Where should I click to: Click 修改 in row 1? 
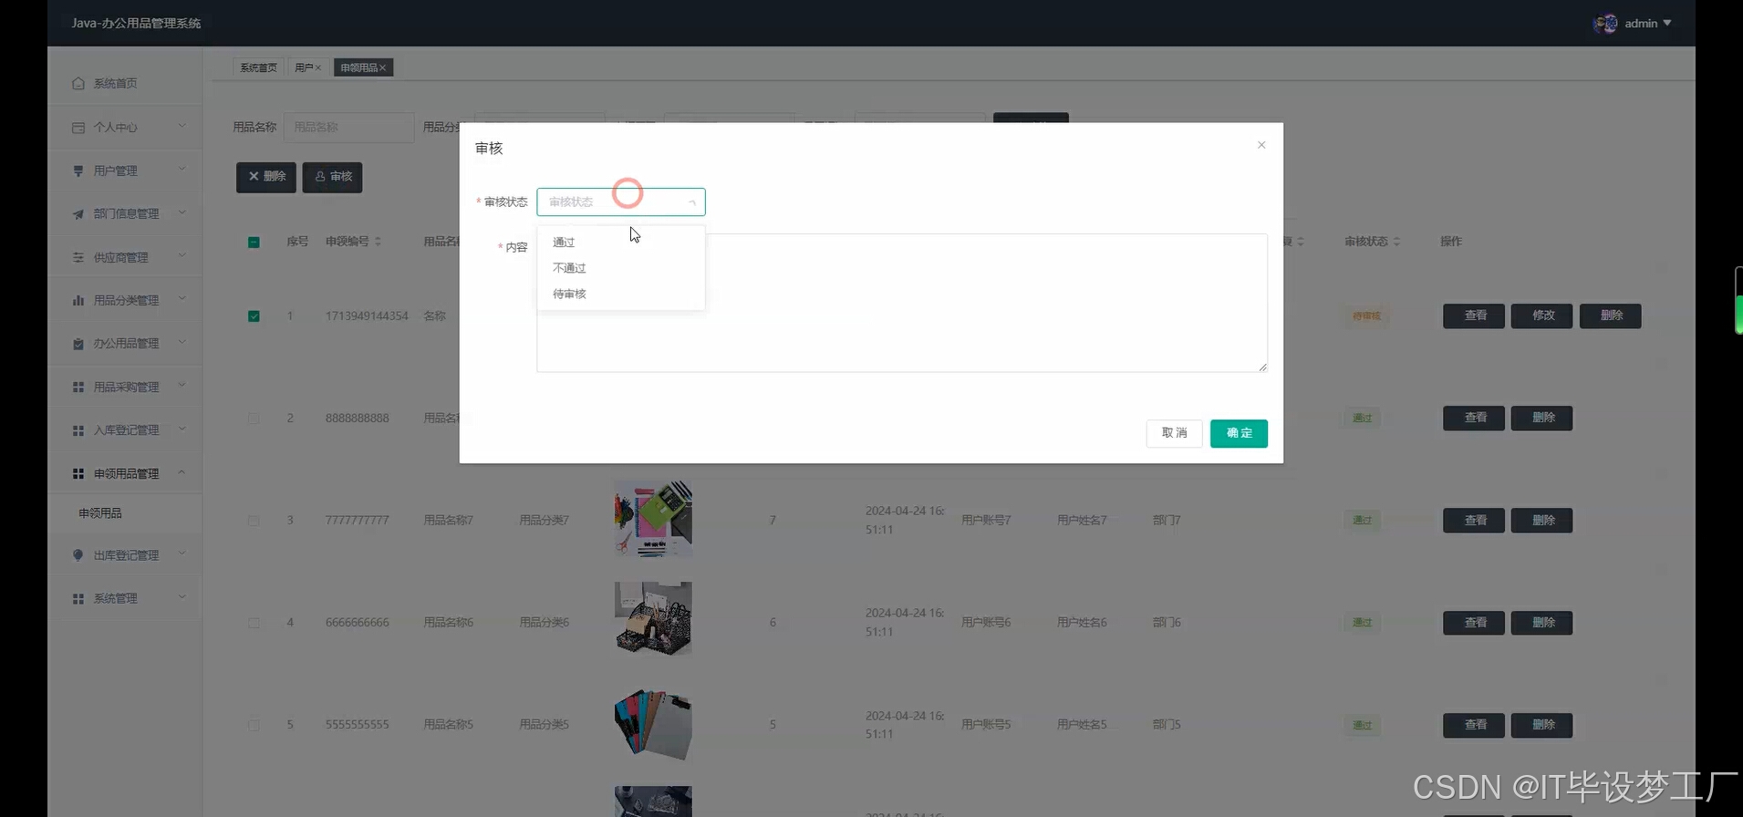pyautogui.click(x=1542, y=315)
